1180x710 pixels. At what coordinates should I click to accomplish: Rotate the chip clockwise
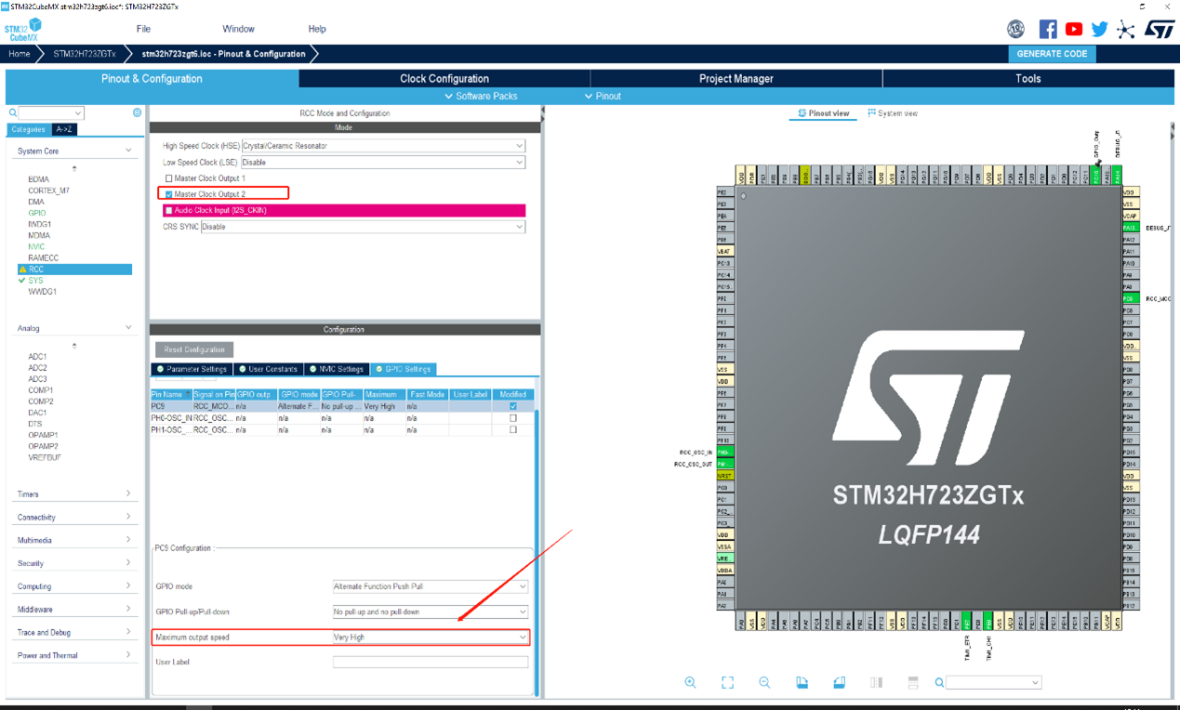pos(802,682)
